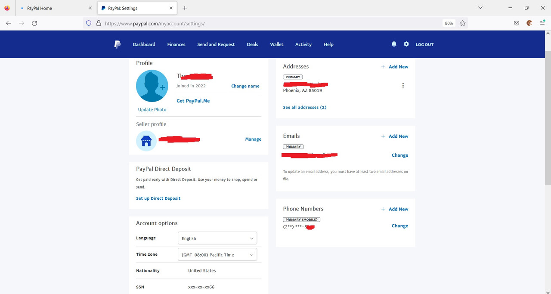Click the tracking protection shield icon
Viewport: 551px width, 294px height.
(x=89, y=23)
